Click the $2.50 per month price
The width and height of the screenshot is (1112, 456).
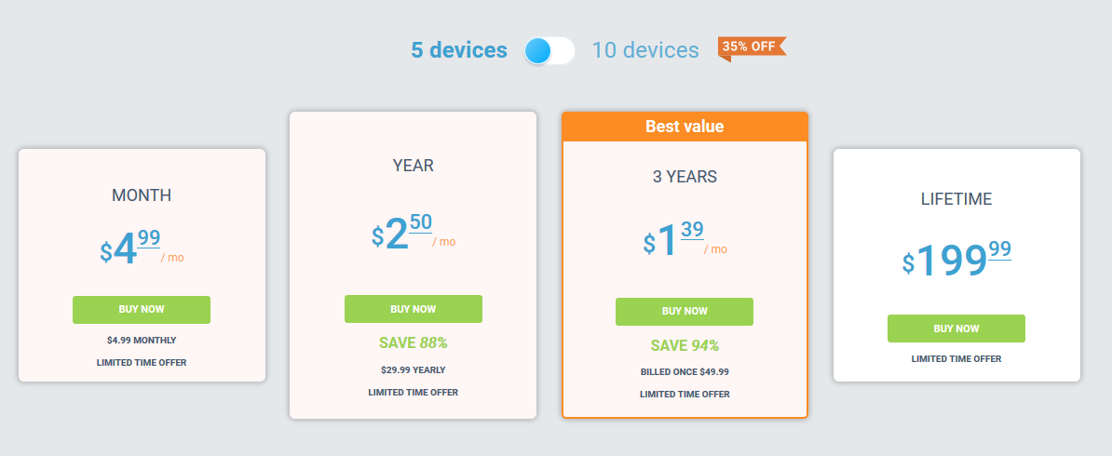[x=414, y=234]
